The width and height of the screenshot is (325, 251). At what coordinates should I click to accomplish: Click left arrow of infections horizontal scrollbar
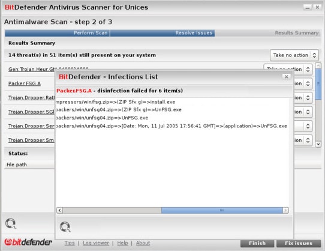coord(60,210)
